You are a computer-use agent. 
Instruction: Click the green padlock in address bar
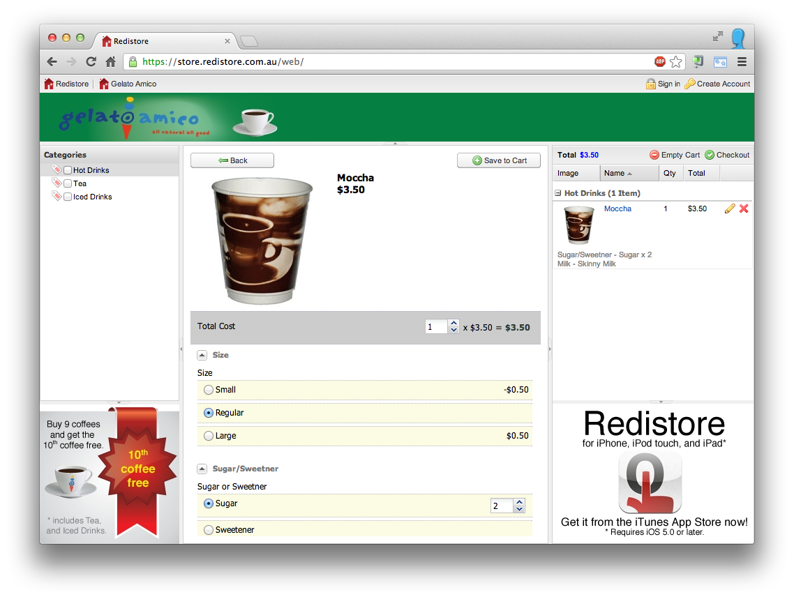tap(133, 62)
